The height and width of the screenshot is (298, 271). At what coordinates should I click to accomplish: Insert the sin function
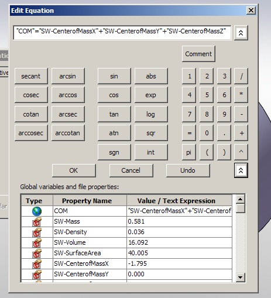pos(114,76)
